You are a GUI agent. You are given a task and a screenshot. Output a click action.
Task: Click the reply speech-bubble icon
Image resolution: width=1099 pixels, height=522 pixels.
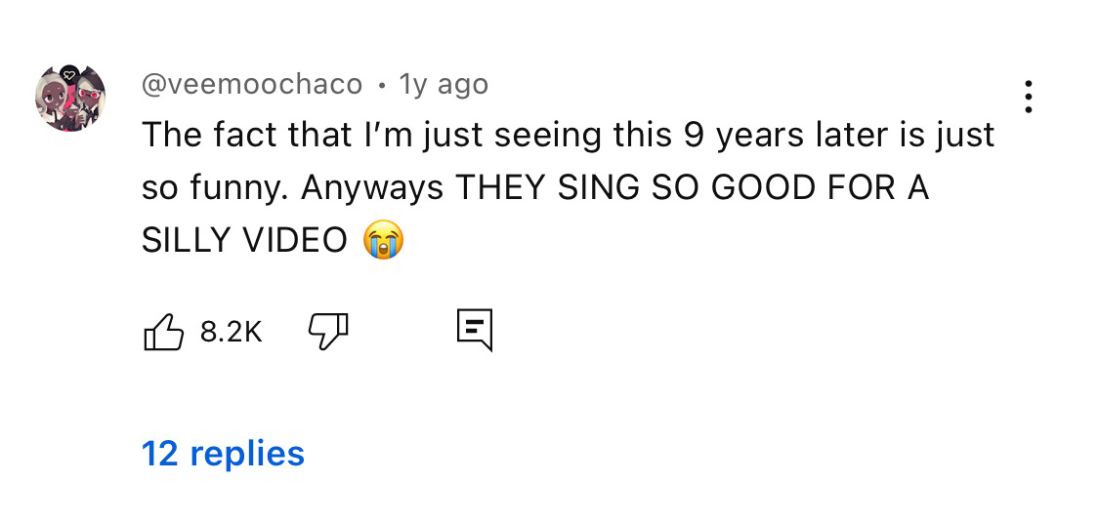(475, 332)
